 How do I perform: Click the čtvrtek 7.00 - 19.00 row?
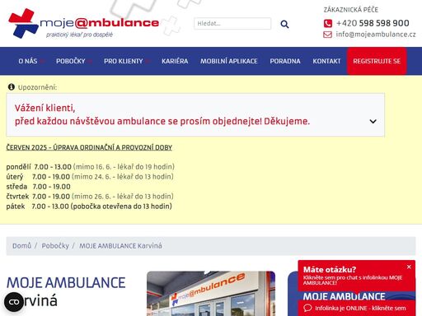click(90, 197)
